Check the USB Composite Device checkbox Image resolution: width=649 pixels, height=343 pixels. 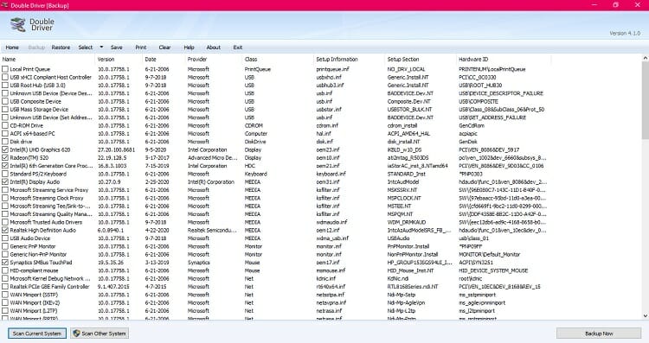tap(5, 101)
